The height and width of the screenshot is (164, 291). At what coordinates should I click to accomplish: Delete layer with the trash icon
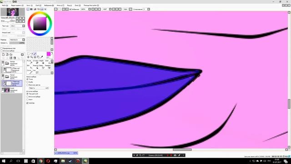[x=15, y=58]
